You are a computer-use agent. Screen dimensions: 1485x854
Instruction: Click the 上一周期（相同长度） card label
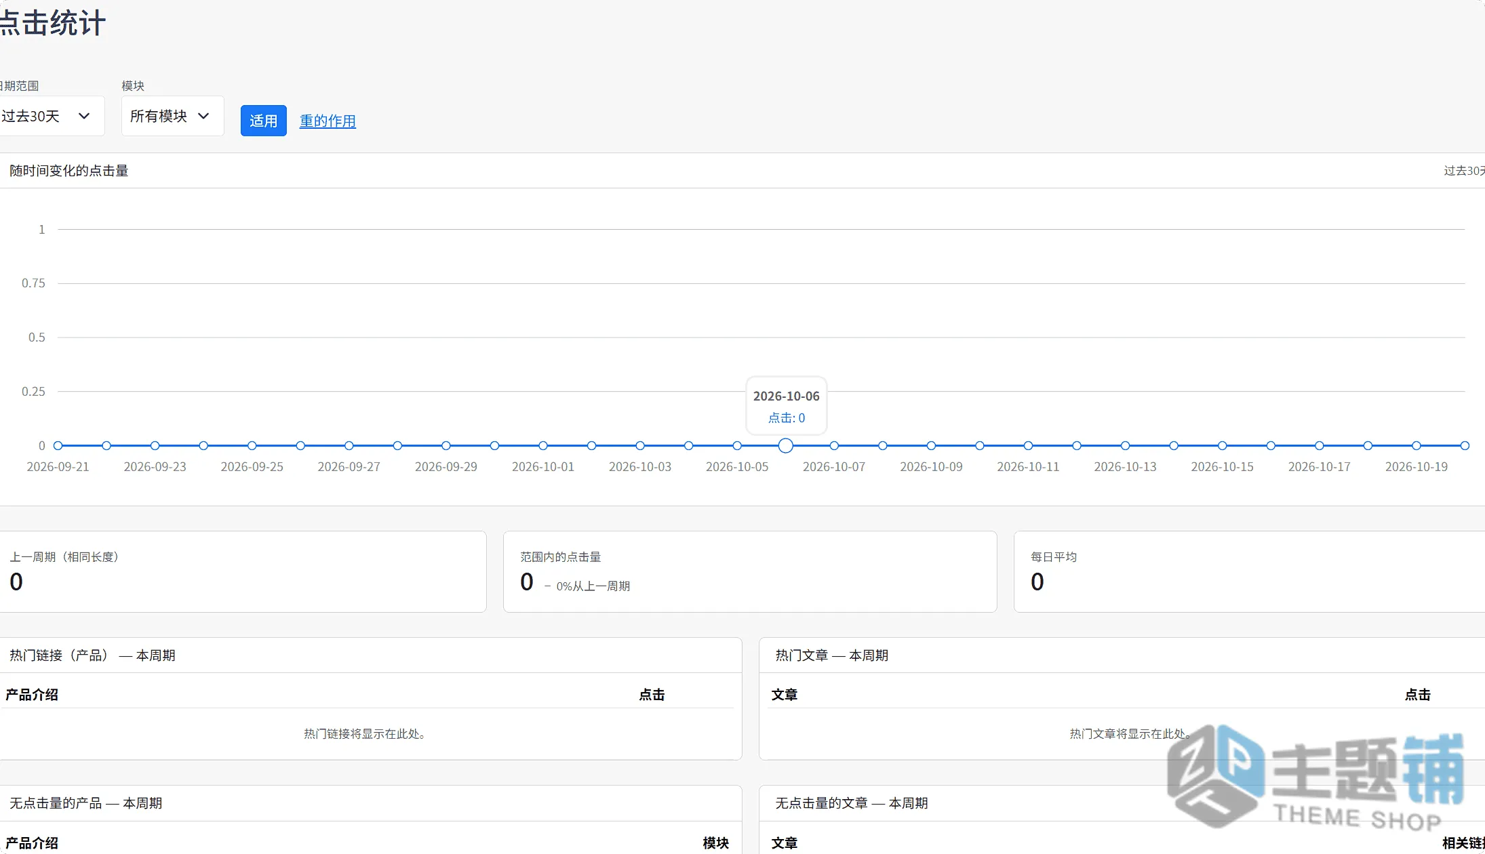click(x=64, y=556)
